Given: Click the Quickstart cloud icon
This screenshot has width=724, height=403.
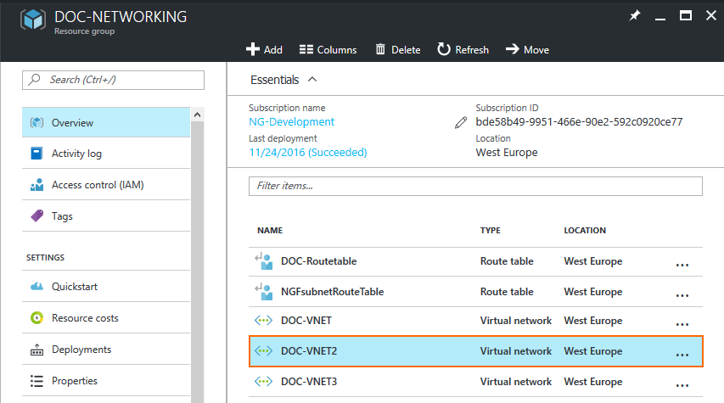Looking at the screenshot, I should [37, 287].
